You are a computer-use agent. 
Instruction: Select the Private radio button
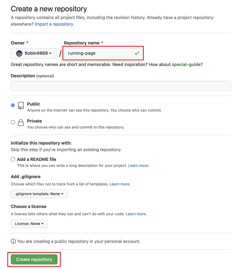click(x=13, y=122)
